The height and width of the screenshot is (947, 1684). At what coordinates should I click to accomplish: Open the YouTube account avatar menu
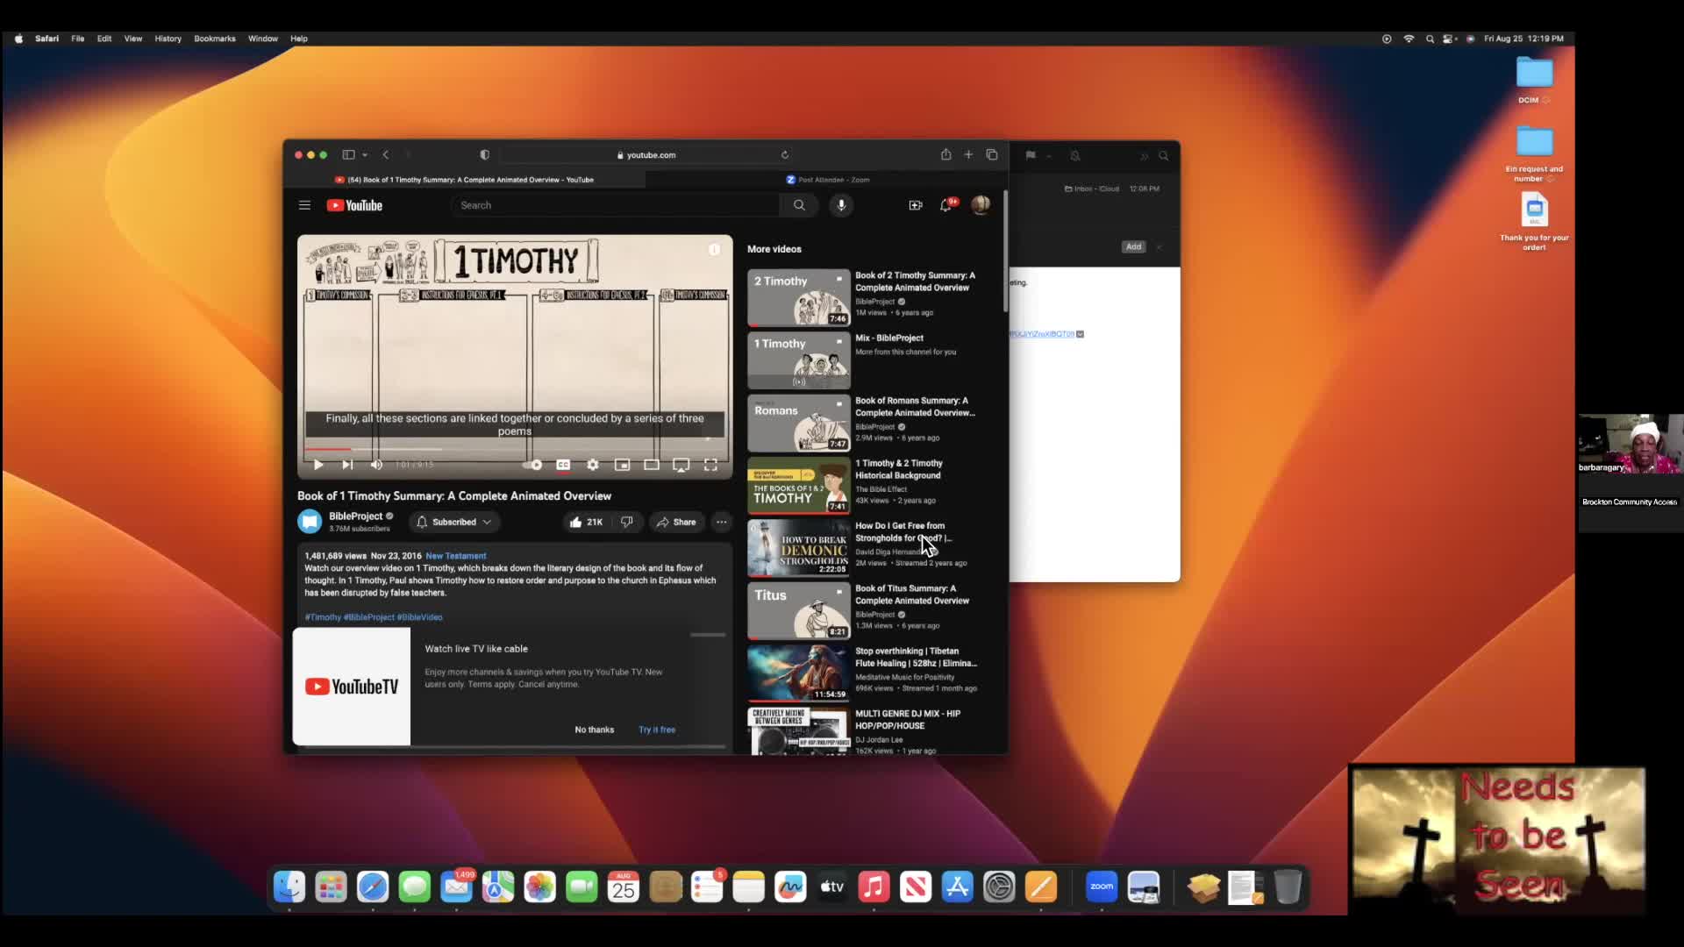pyautogui.click(x=981, y=205)
